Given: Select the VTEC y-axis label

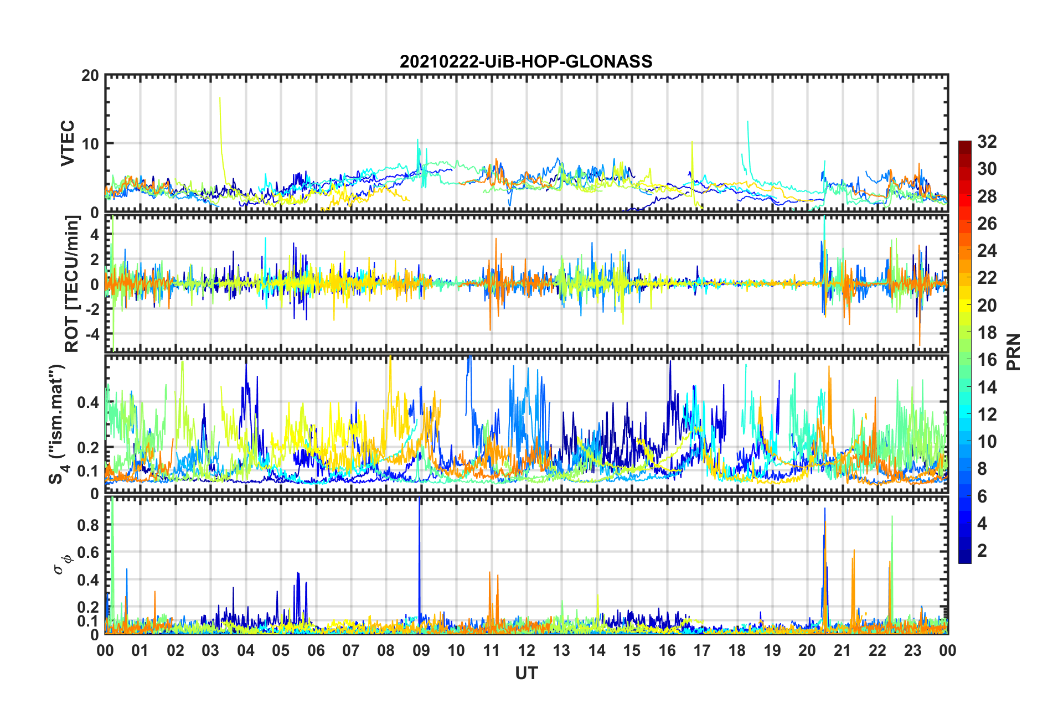Looking at the screenshot, I should point(68,143).
